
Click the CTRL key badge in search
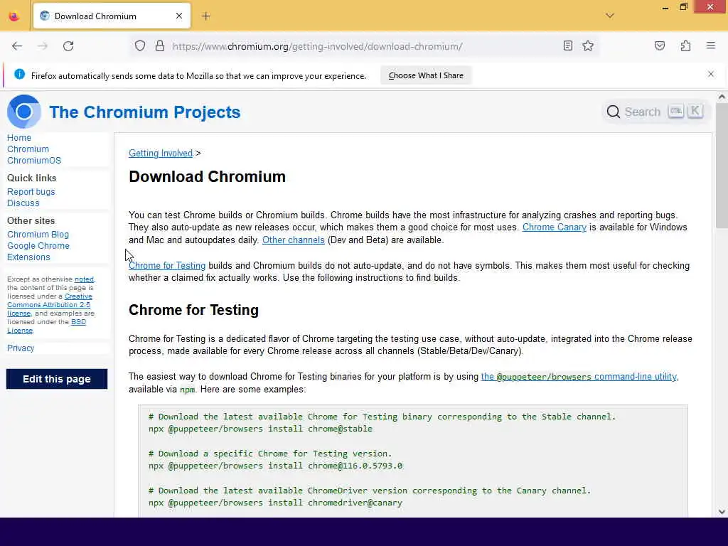point(676,111)
